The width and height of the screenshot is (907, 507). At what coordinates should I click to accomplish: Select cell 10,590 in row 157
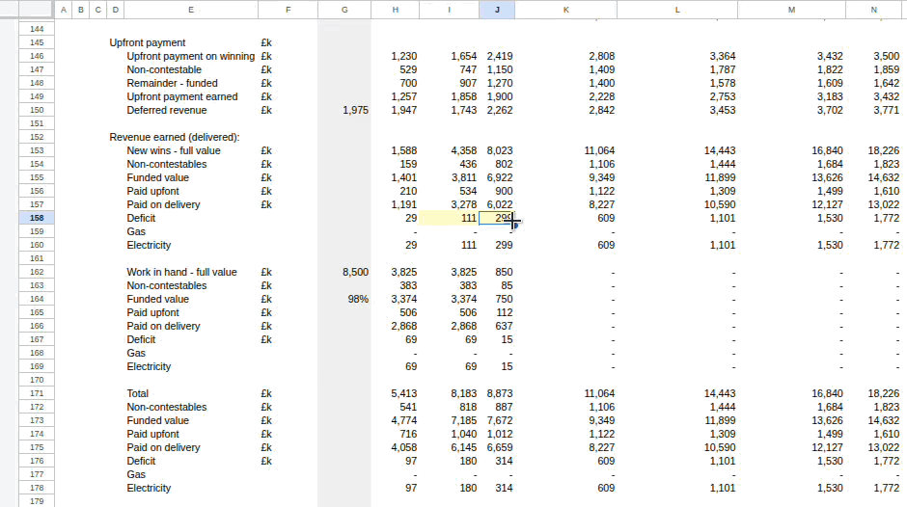677,204
